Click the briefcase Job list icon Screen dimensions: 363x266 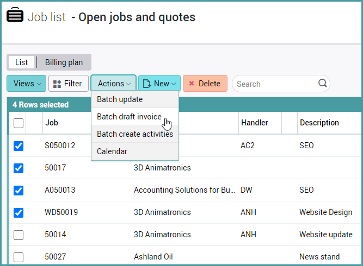(x=15, y=16)
